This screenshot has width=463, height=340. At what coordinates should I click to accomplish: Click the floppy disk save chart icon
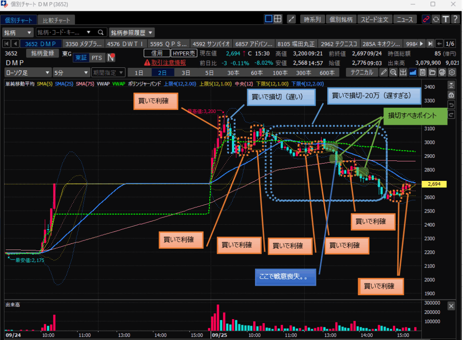pyautogui.click(x=423, y=72)
